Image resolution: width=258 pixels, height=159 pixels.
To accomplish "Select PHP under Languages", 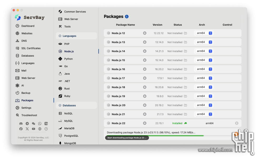I will click(64, 44).
